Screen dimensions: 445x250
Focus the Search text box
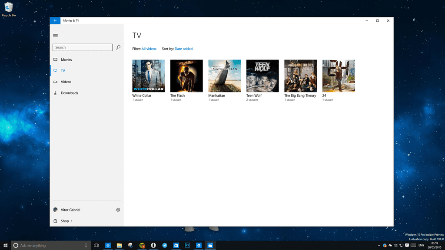83,47
